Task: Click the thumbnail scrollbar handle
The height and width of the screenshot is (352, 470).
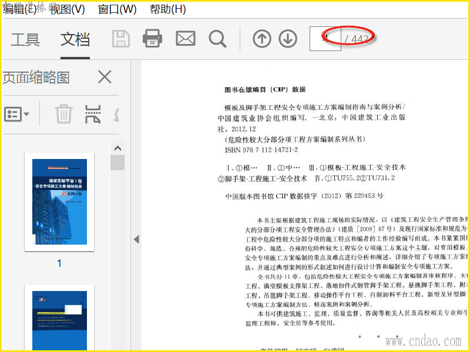Action: click(x=117, y=163)
